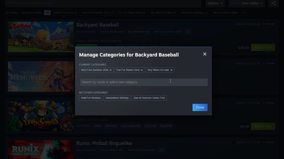This screenshot has height=159, width=284.
Task: Remove the Fun For Steam Deck category
Action: (x=142, y=70)
